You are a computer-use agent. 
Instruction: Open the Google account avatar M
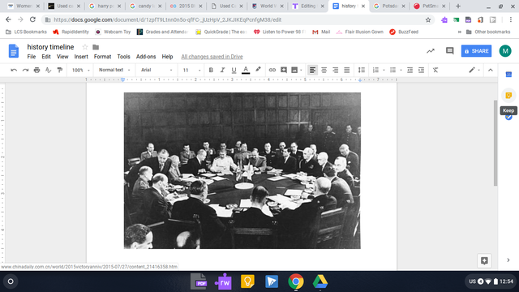coord(505,51)
